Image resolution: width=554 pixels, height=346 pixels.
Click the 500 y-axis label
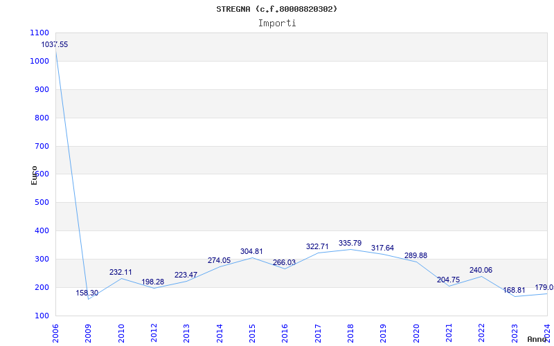[42, 203]
